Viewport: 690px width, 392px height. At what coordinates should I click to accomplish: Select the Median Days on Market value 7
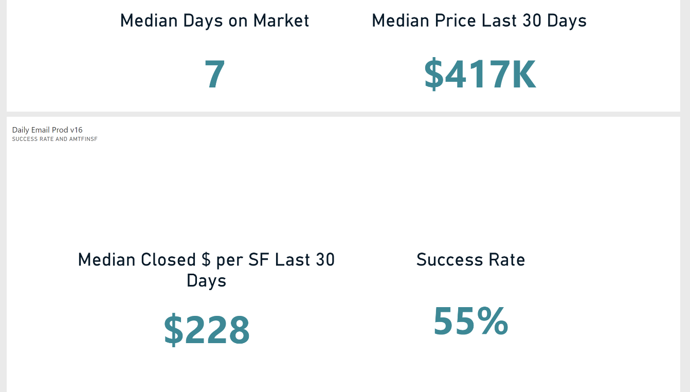pyautogui.click(x=215, y=75)
